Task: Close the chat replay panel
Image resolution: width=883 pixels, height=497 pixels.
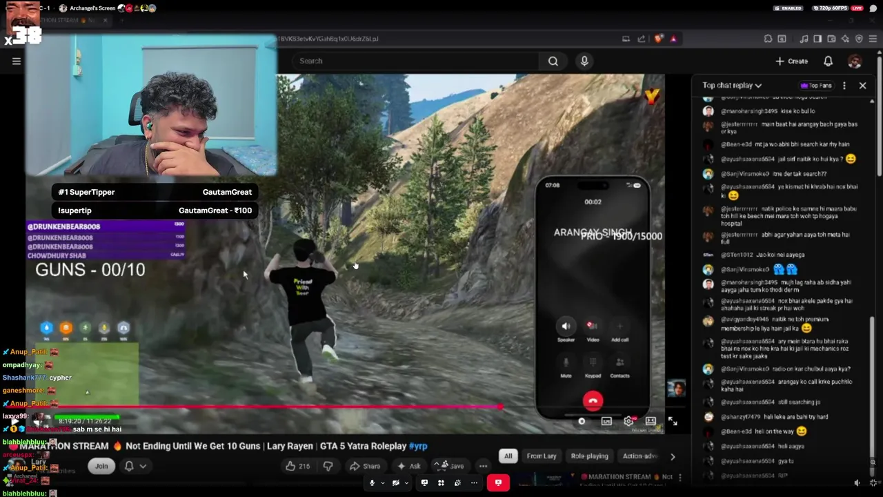Action: coord(862,86)
